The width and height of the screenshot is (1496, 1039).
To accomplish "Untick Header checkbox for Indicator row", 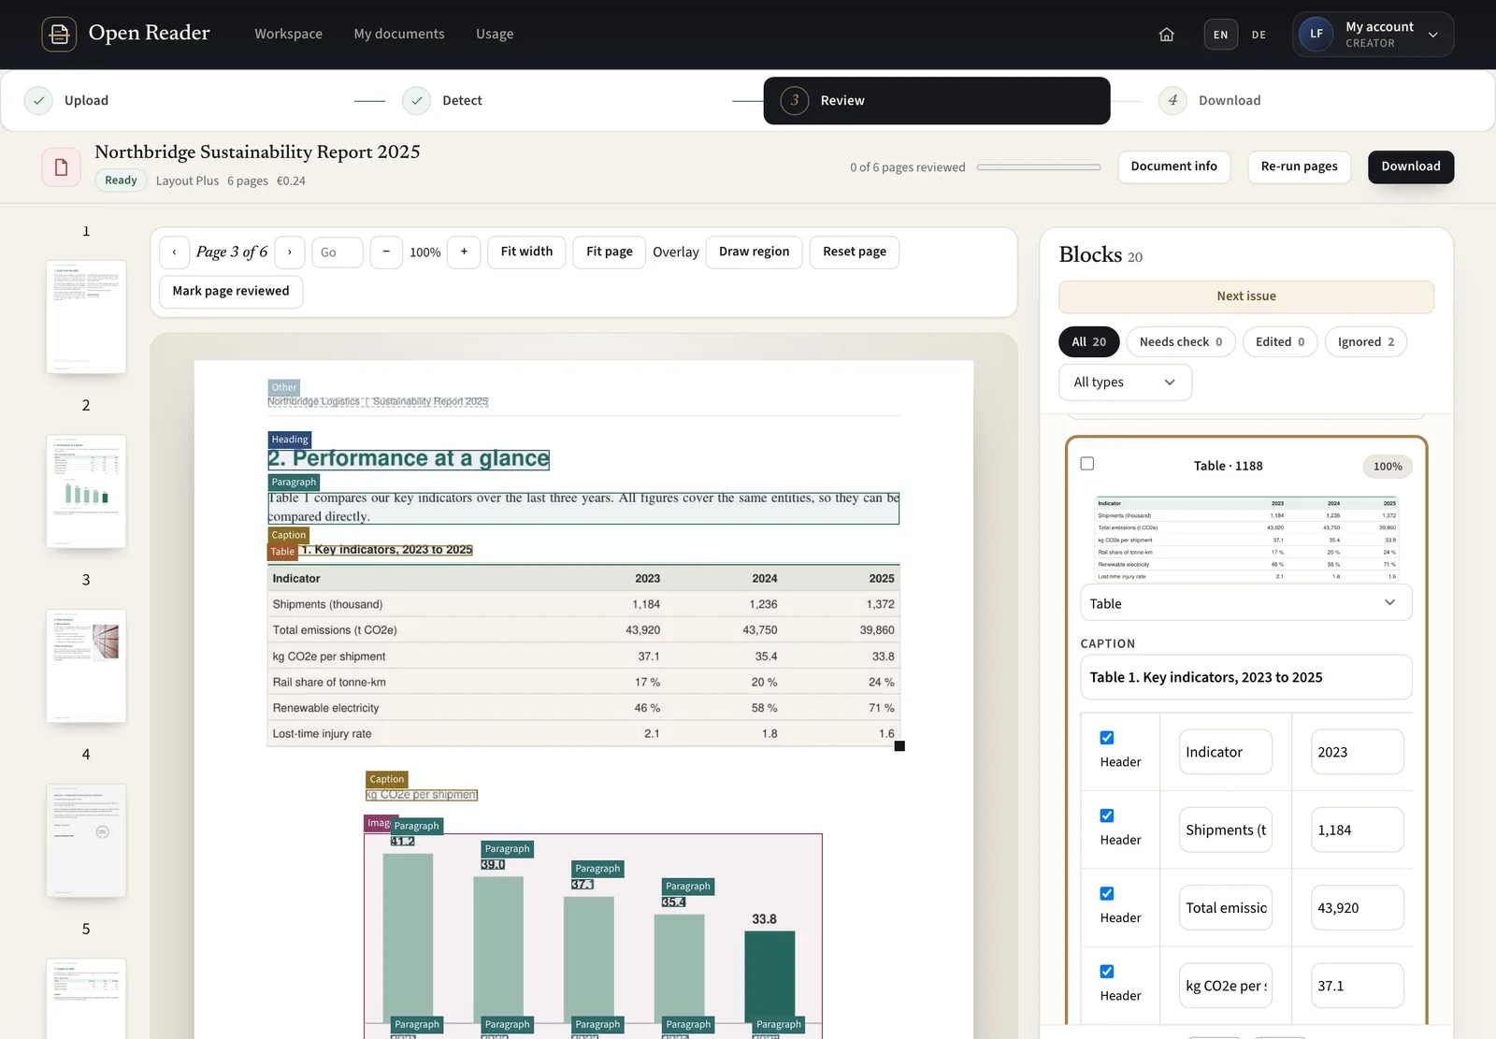I will pyautogui.click(x=1107, y=738).
